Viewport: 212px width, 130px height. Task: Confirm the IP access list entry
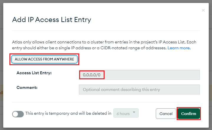pos(188,114)
